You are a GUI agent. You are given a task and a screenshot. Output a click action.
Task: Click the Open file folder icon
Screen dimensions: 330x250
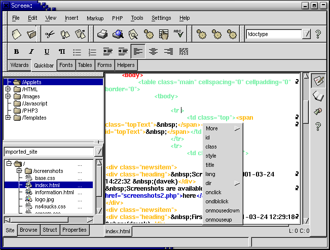point(32,34)
